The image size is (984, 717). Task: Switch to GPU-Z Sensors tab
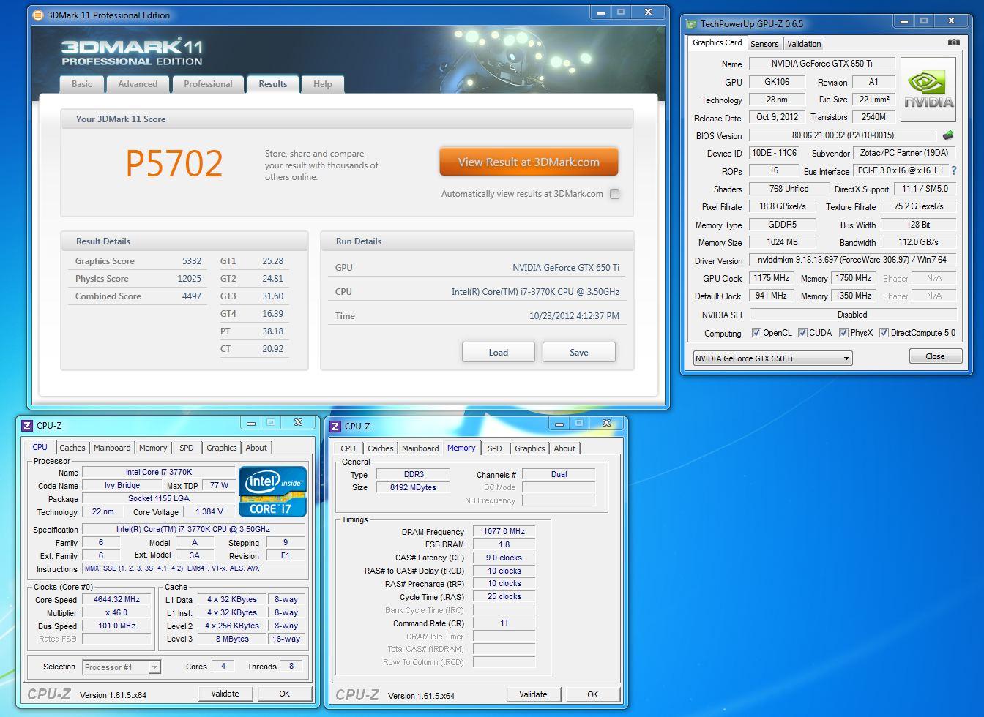(x=764, y=44)
